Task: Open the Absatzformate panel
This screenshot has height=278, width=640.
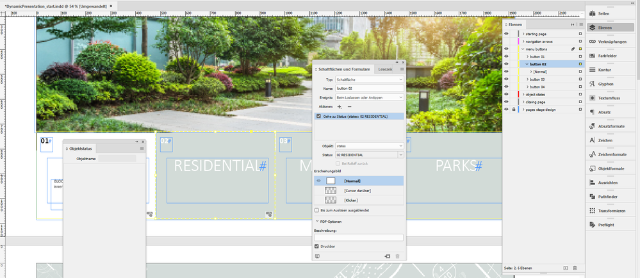Action: tap(605, 126)
